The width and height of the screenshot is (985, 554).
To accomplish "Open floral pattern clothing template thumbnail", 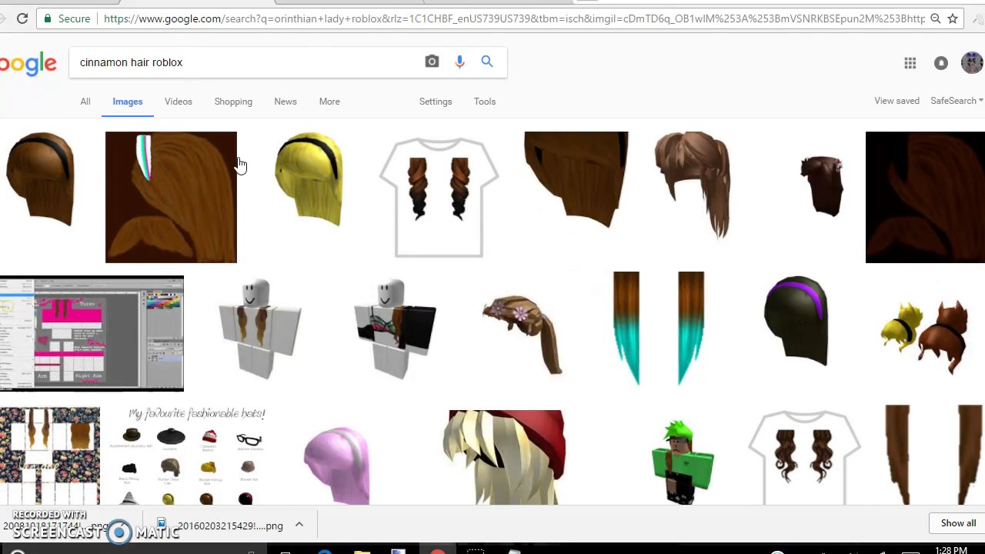I will tap(50, 456).
